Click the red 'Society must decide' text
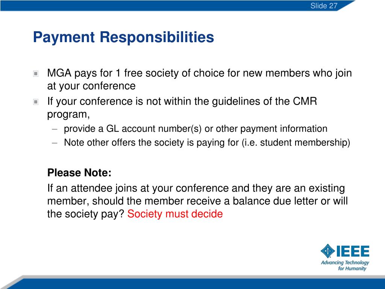 click(x=175, y=214)
